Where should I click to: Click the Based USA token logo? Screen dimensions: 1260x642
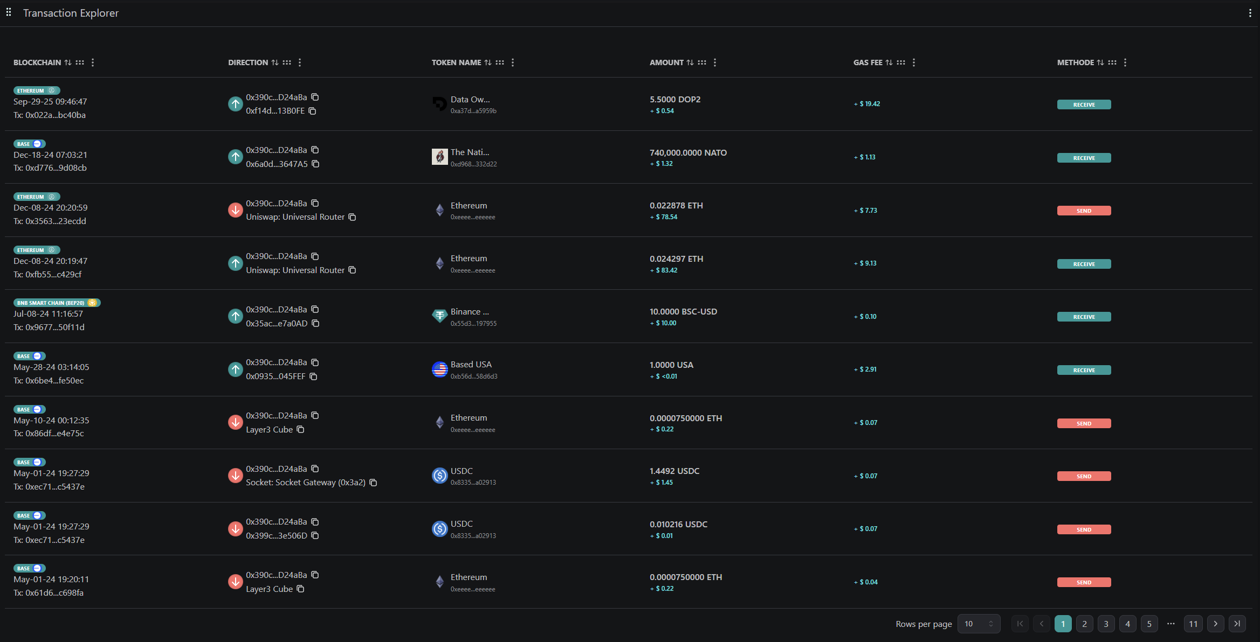pyautogui.click(x=439, y=370)
